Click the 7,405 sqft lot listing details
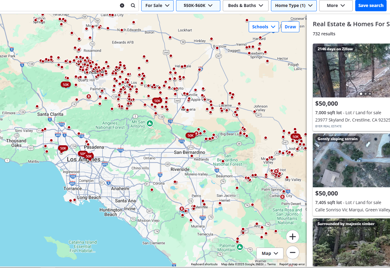The width and height of the screenshot is (390, 268). coord(348,203)
